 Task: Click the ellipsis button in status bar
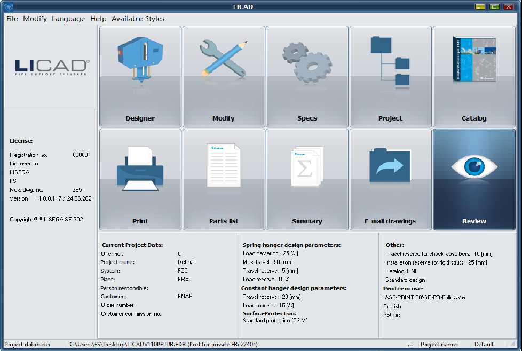[410, 345]
